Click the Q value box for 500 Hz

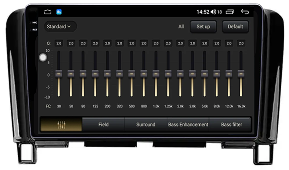(x=132, y=43)
